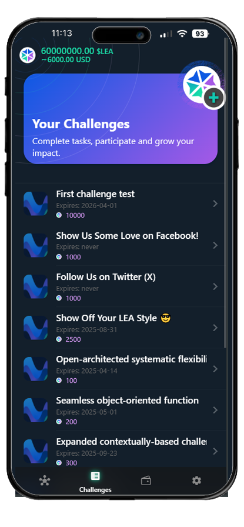Open the Expanded contextually-based challenge title

click(x=132, y=442)
